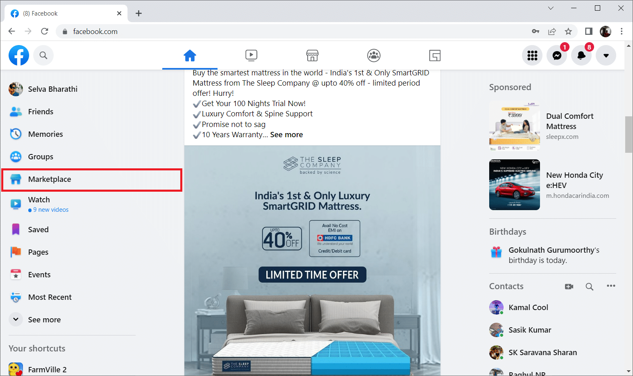Open New Honda City e:HEV sponsored ad

(553, 185)
